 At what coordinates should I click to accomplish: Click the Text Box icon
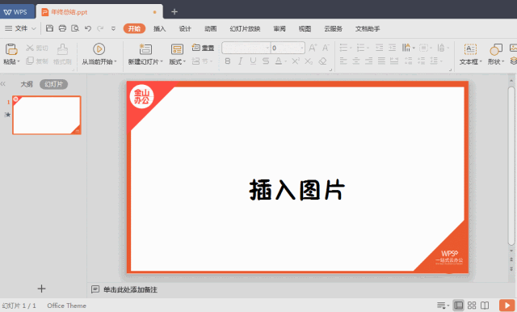tap(470, 49)
